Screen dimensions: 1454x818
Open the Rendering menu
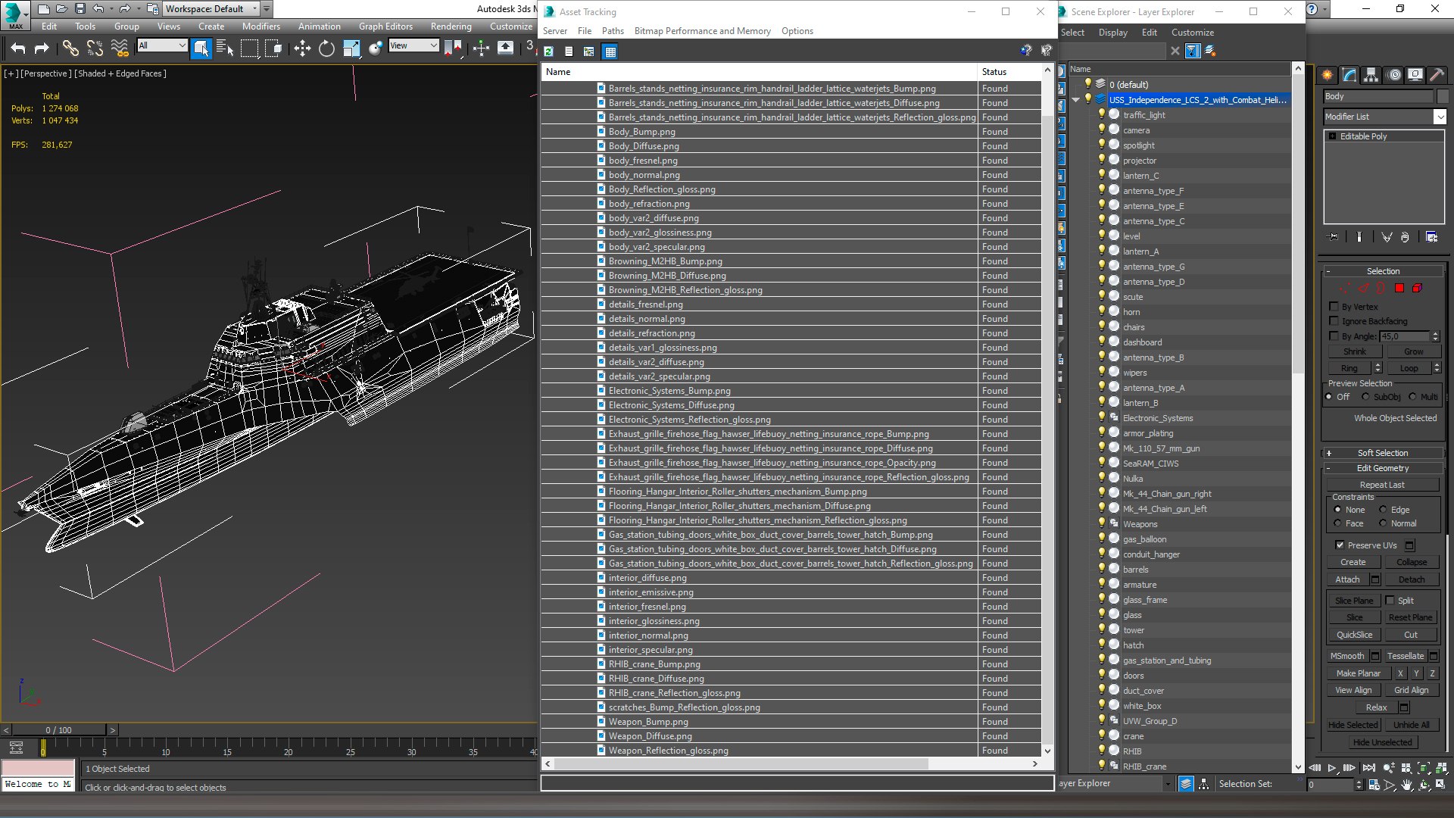[451, 27]
